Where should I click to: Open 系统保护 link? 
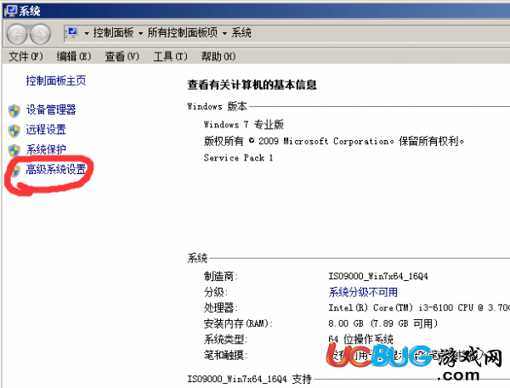[x=46, y=149]
